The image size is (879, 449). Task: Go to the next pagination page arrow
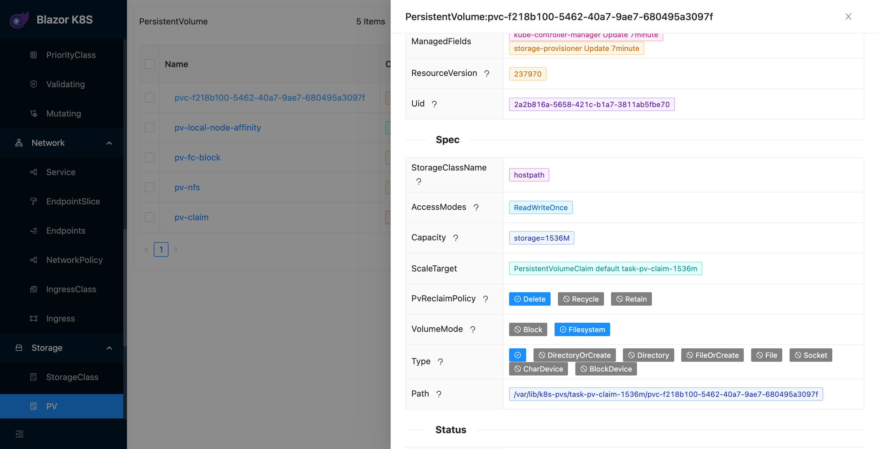point(176,250)
